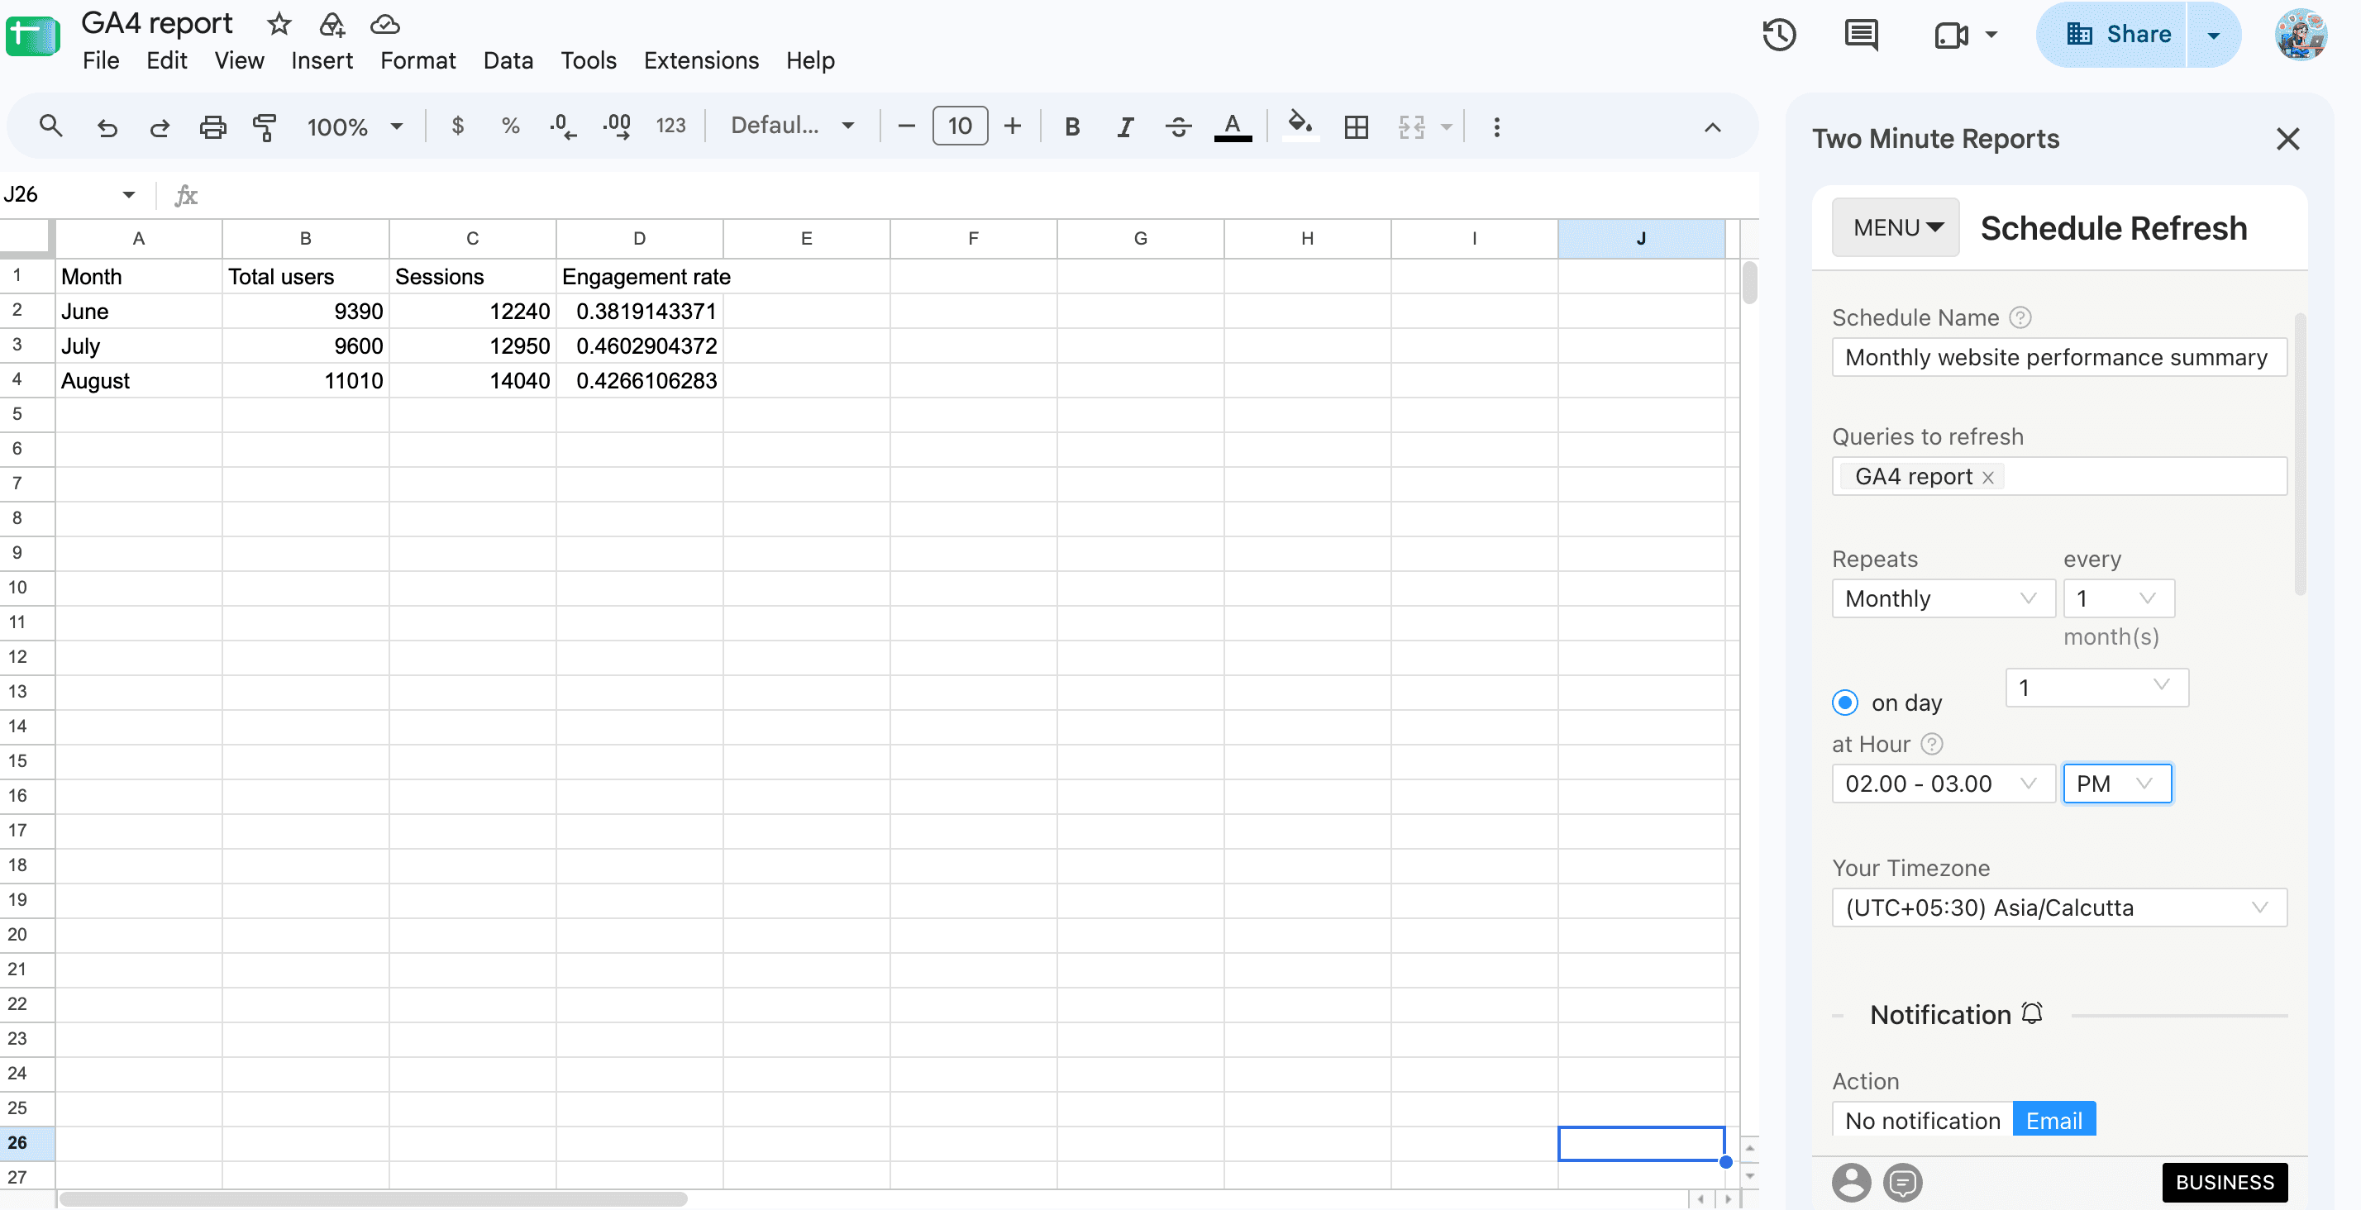Screen dimensions: 2361x1210
Task: Close the Two Minute Reports sidebar
Action: (2287, 138)
